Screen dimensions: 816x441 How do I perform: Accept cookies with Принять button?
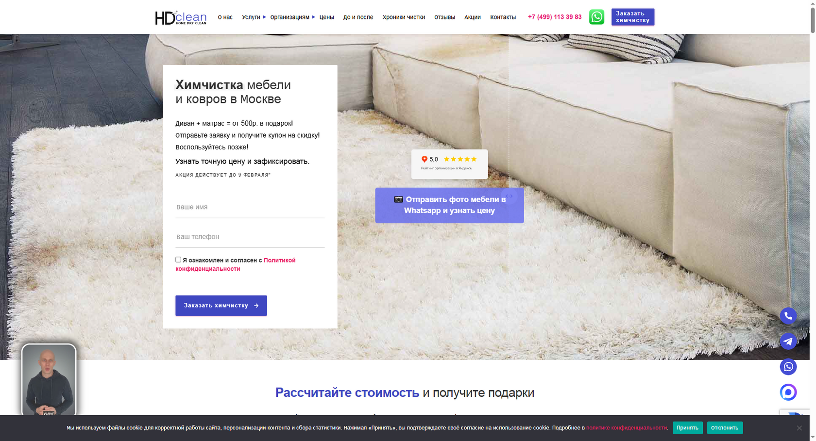(687, 428)
